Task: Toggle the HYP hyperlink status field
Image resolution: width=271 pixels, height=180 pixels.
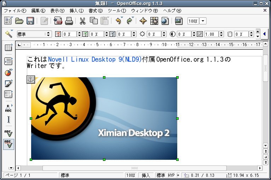Action: (171, 175)
